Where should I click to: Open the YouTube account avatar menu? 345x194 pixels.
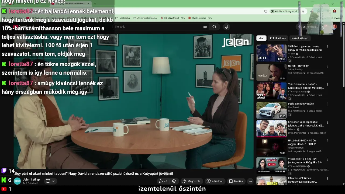[334, 27]
